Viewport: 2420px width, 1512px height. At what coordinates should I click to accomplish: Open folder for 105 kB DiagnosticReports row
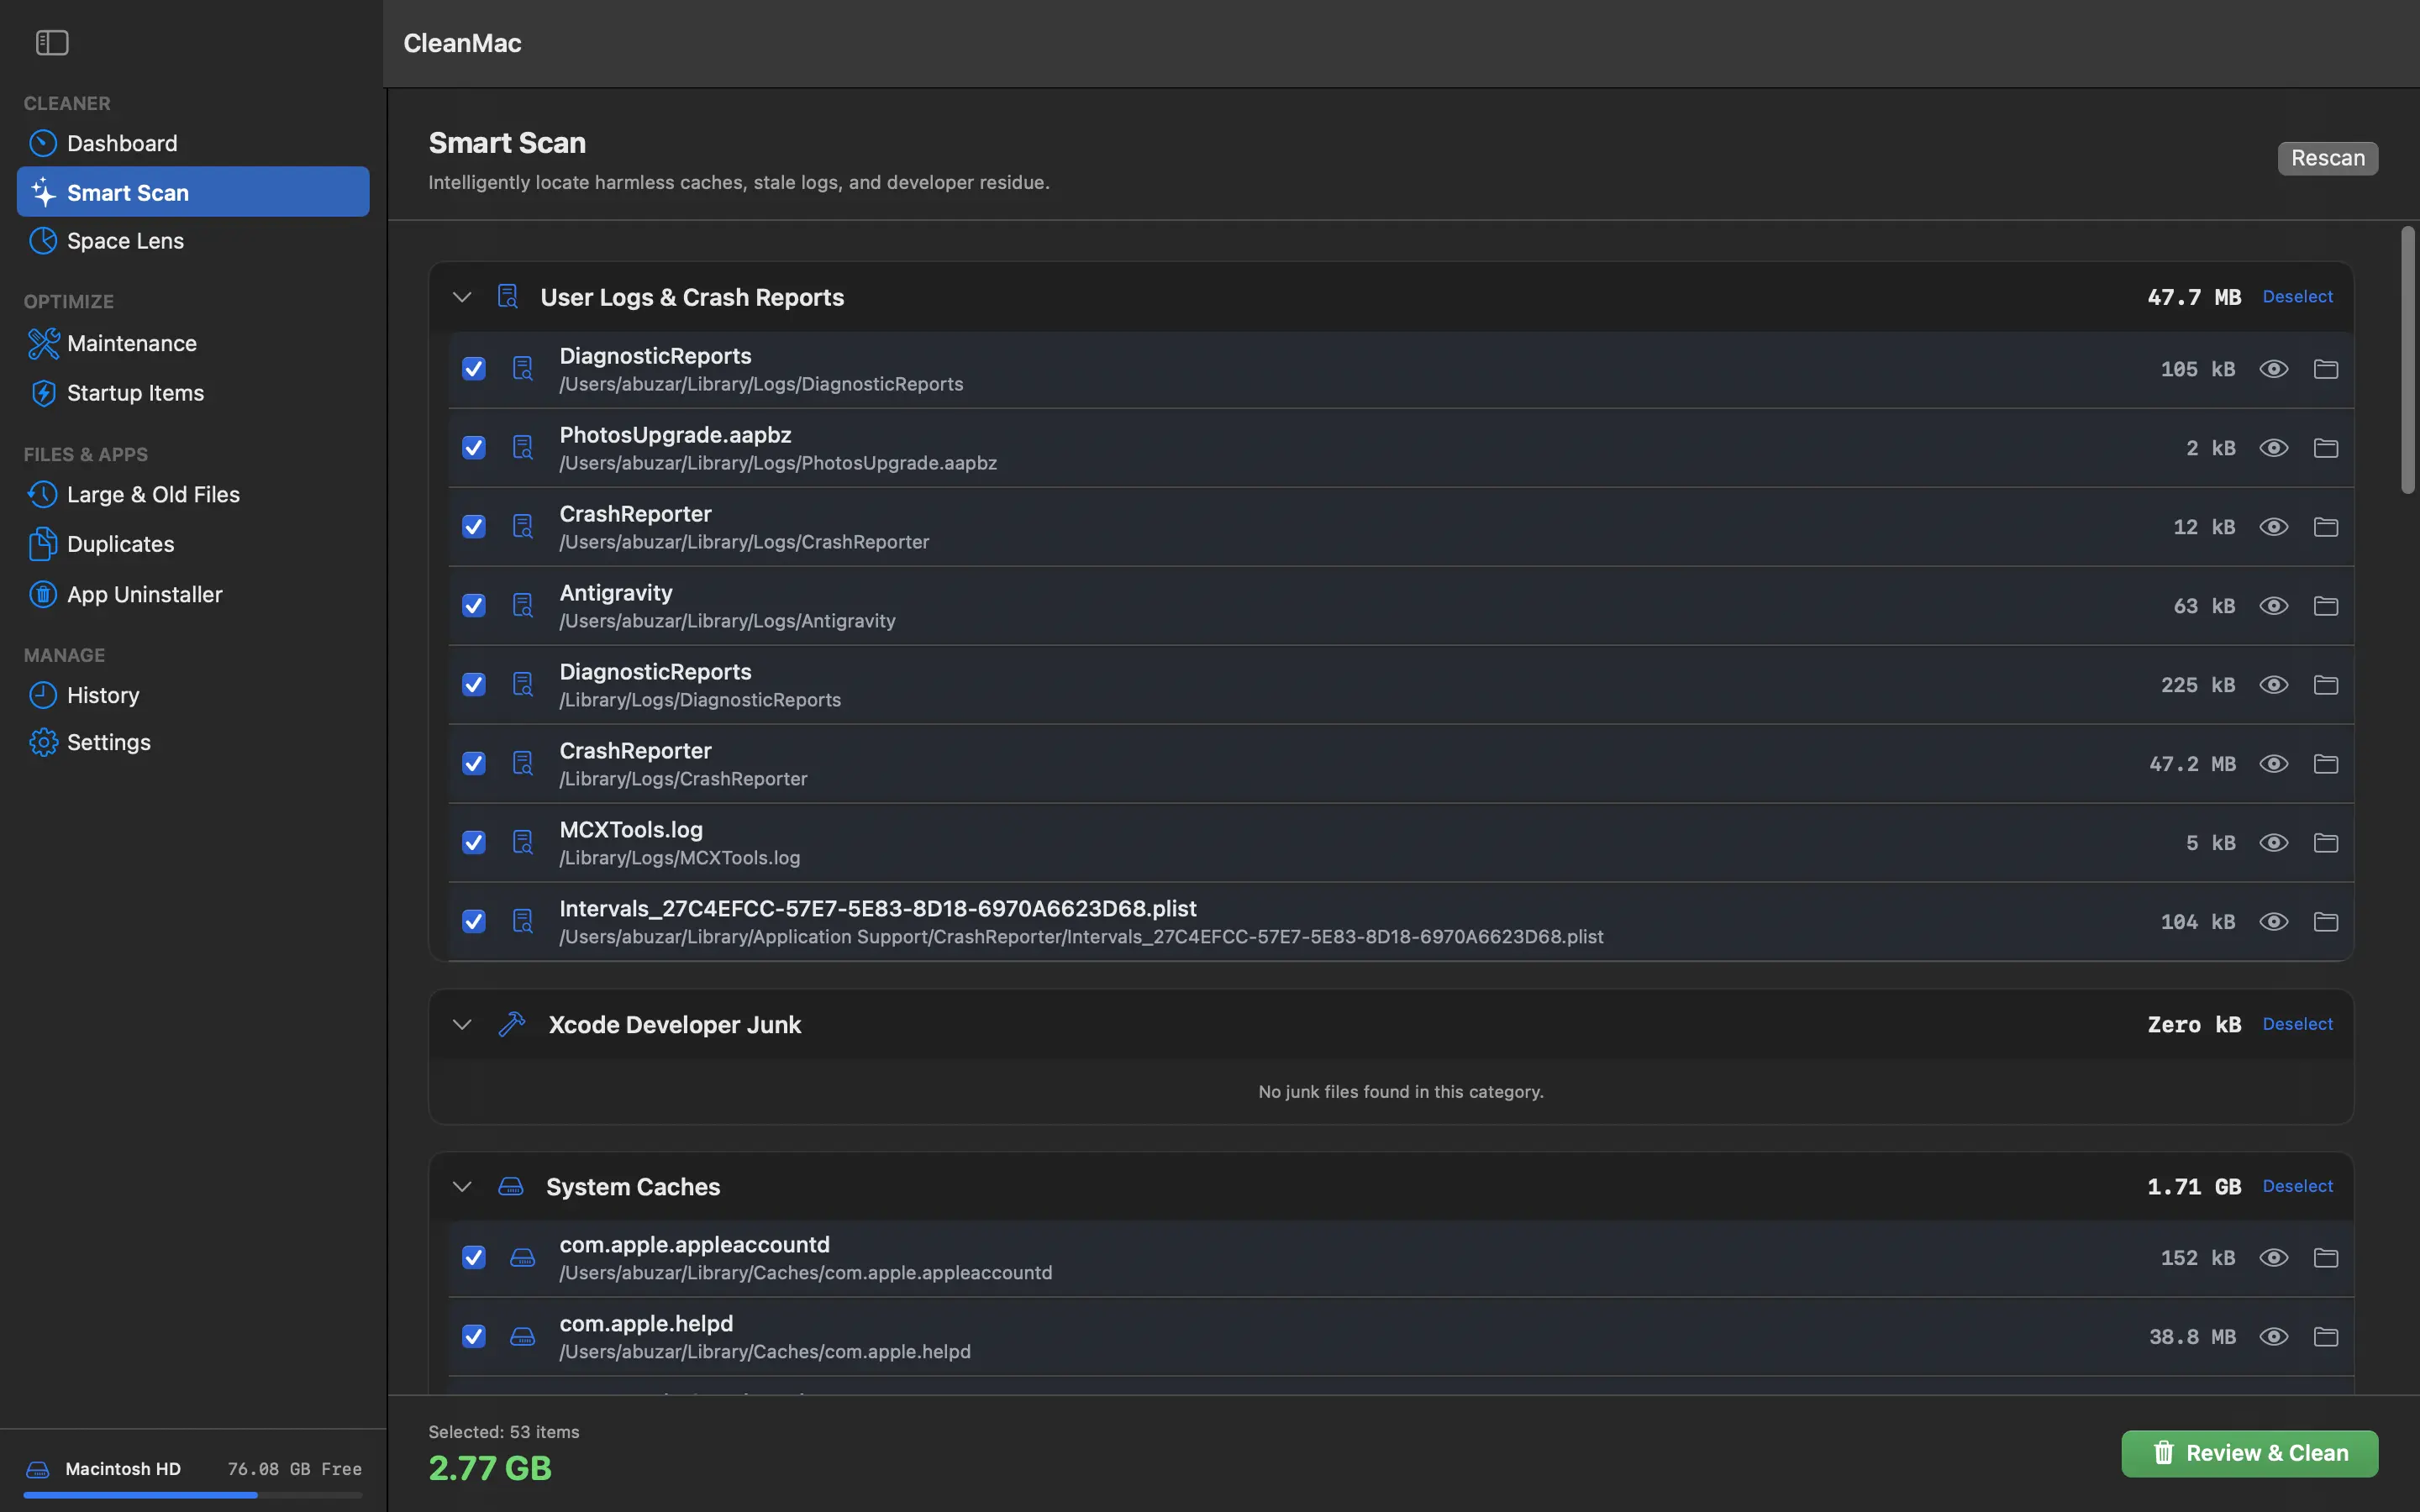click(2325, 369)
